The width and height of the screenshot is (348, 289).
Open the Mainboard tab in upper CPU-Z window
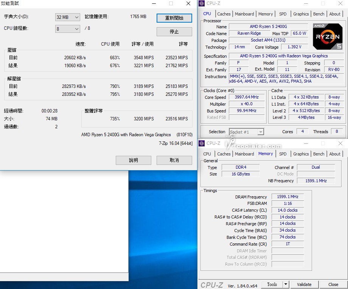[244, 14]
